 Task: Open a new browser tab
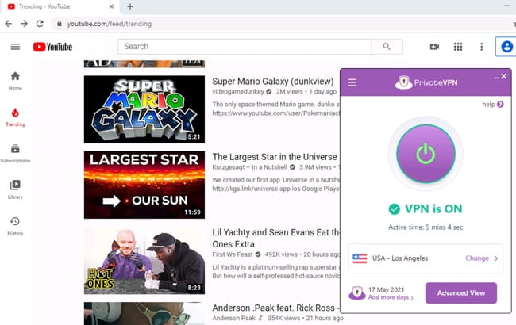pyautogui.click(x=129, y=6)
